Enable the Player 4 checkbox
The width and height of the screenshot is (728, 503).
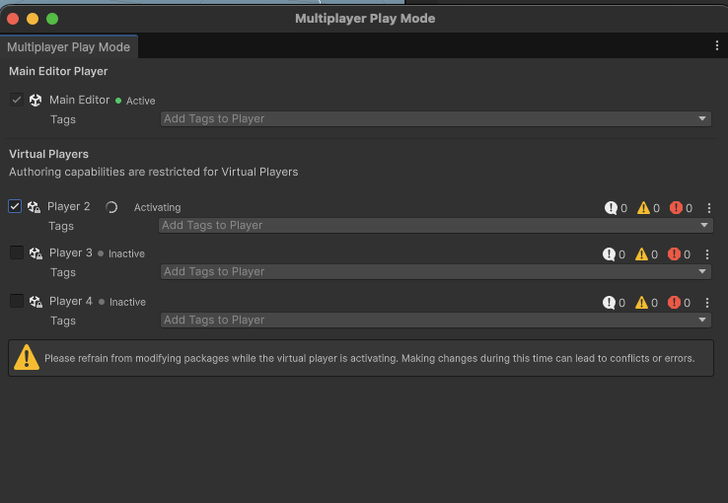point(17,301)
